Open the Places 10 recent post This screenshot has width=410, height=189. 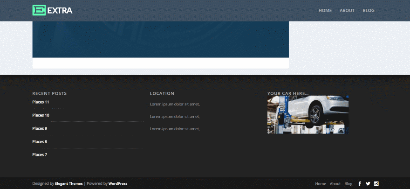41,115
